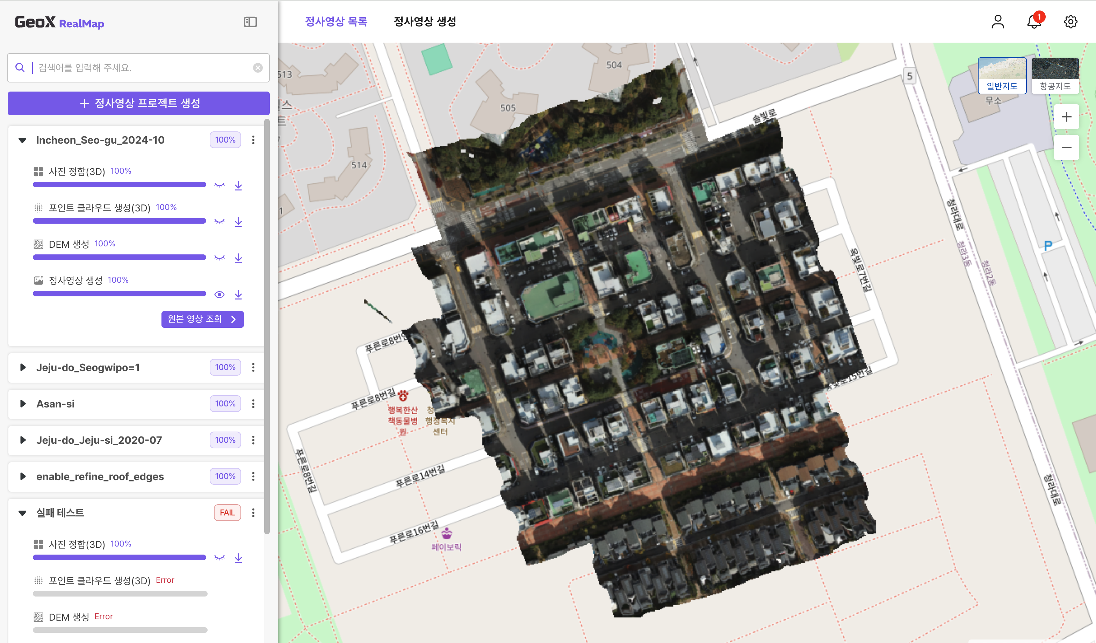1096x643 pixels.
Task: Expand Jeju-do_Jeju-si_2020-07 project
Action: [x=23, y=440]
